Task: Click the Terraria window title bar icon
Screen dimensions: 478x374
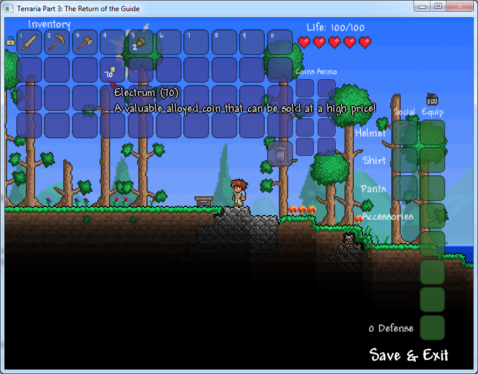Action: 9,9
